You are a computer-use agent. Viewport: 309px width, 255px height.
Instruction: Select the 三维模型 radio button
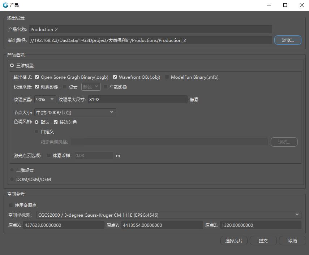12,65
